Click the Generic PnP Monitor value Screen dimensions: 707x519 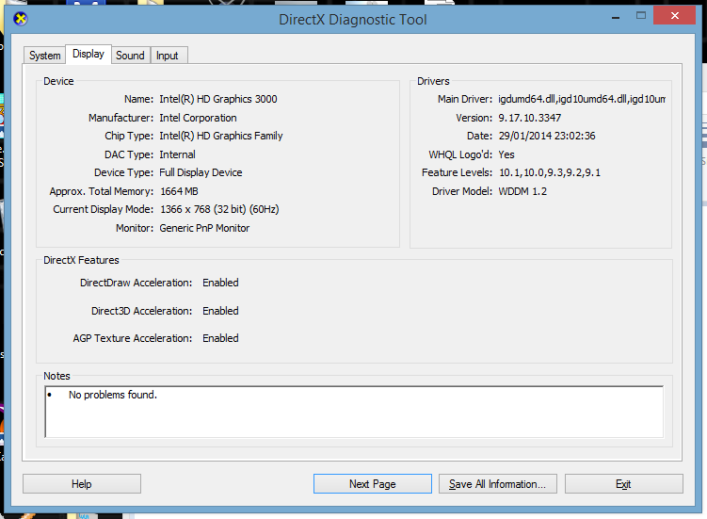(x=204, y=228)
